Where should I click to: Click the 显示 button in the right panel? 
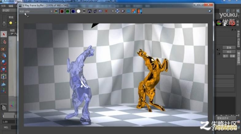226,56
